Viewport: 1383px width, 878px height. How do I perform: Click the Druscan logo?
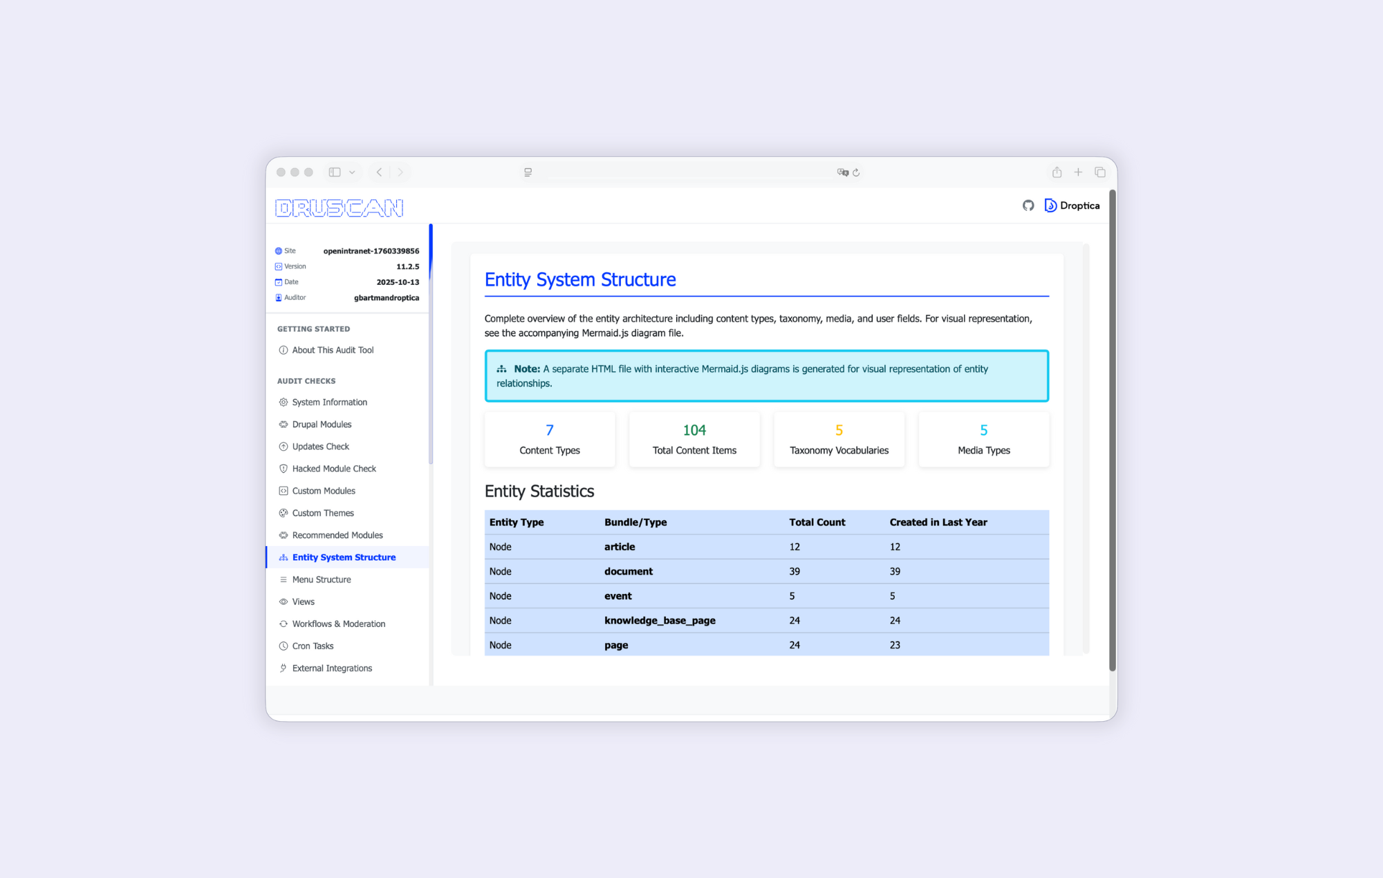coord(339,207)
